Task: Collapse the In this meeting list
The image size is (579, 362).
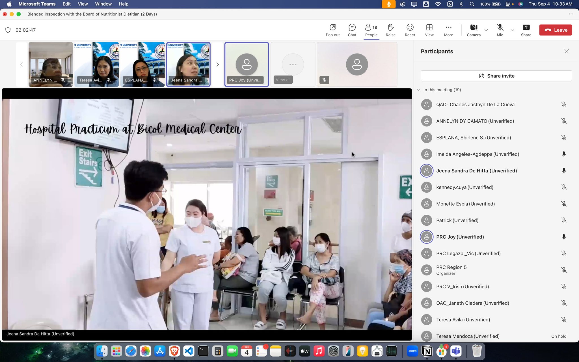Action: [x=419, y=90]
